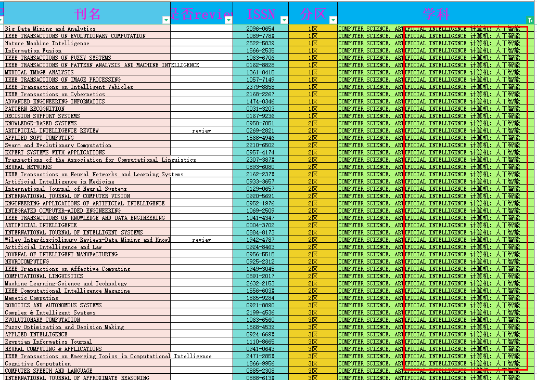Select 'Swarm and Evolutionary Computation' cell
Viewport: 537px width, 380px height.
pos(87,145)
